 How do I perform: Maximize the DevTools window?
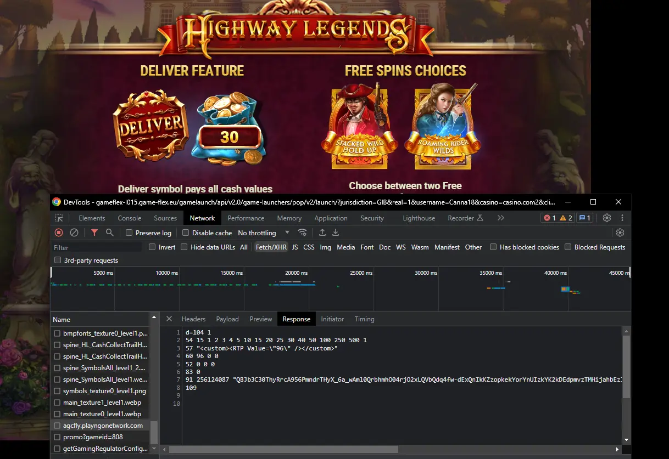pos(593,202)
